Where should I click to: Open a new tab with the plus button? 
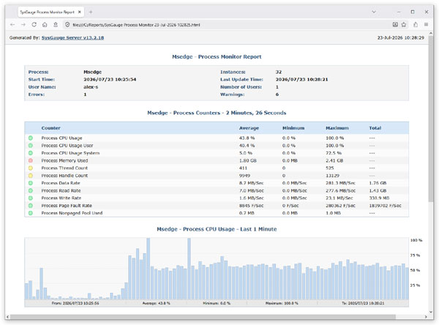coord(91,12)
